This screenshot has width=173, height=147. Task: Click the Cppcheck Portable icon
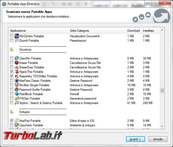coord(17,125)
